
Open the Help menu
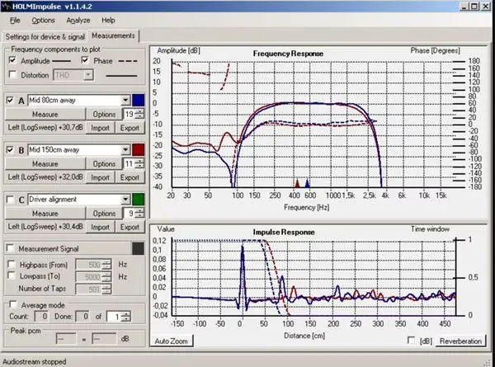click(108, 21)
